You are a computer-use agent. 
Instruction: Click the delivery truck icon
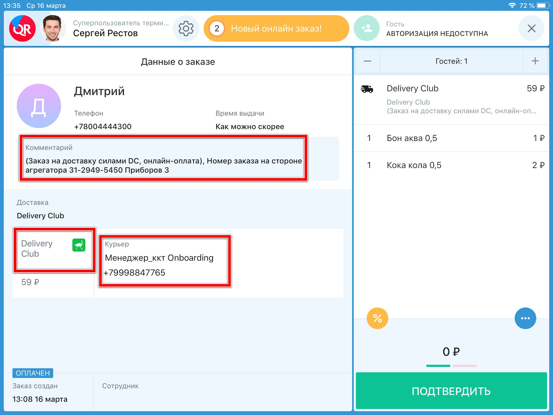coord(367,89)
